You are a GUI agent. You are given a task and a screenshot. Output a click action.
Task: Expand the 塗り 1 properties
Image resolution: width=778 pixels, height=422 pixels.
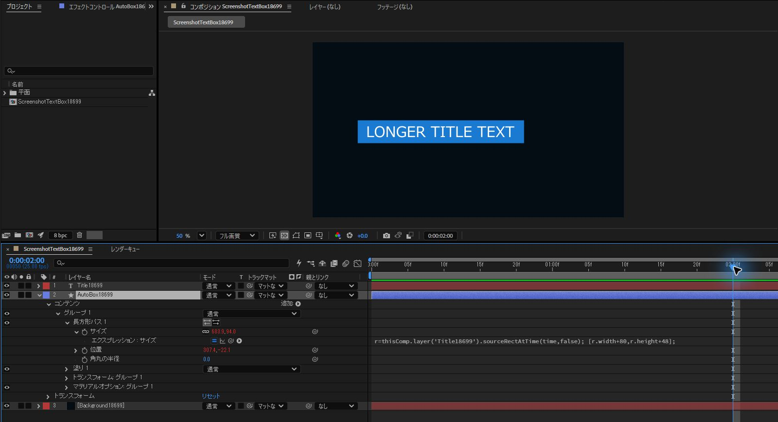coord(67,369)
